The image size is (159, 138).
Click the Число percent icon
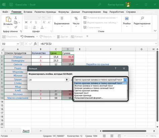click(76, 18)
